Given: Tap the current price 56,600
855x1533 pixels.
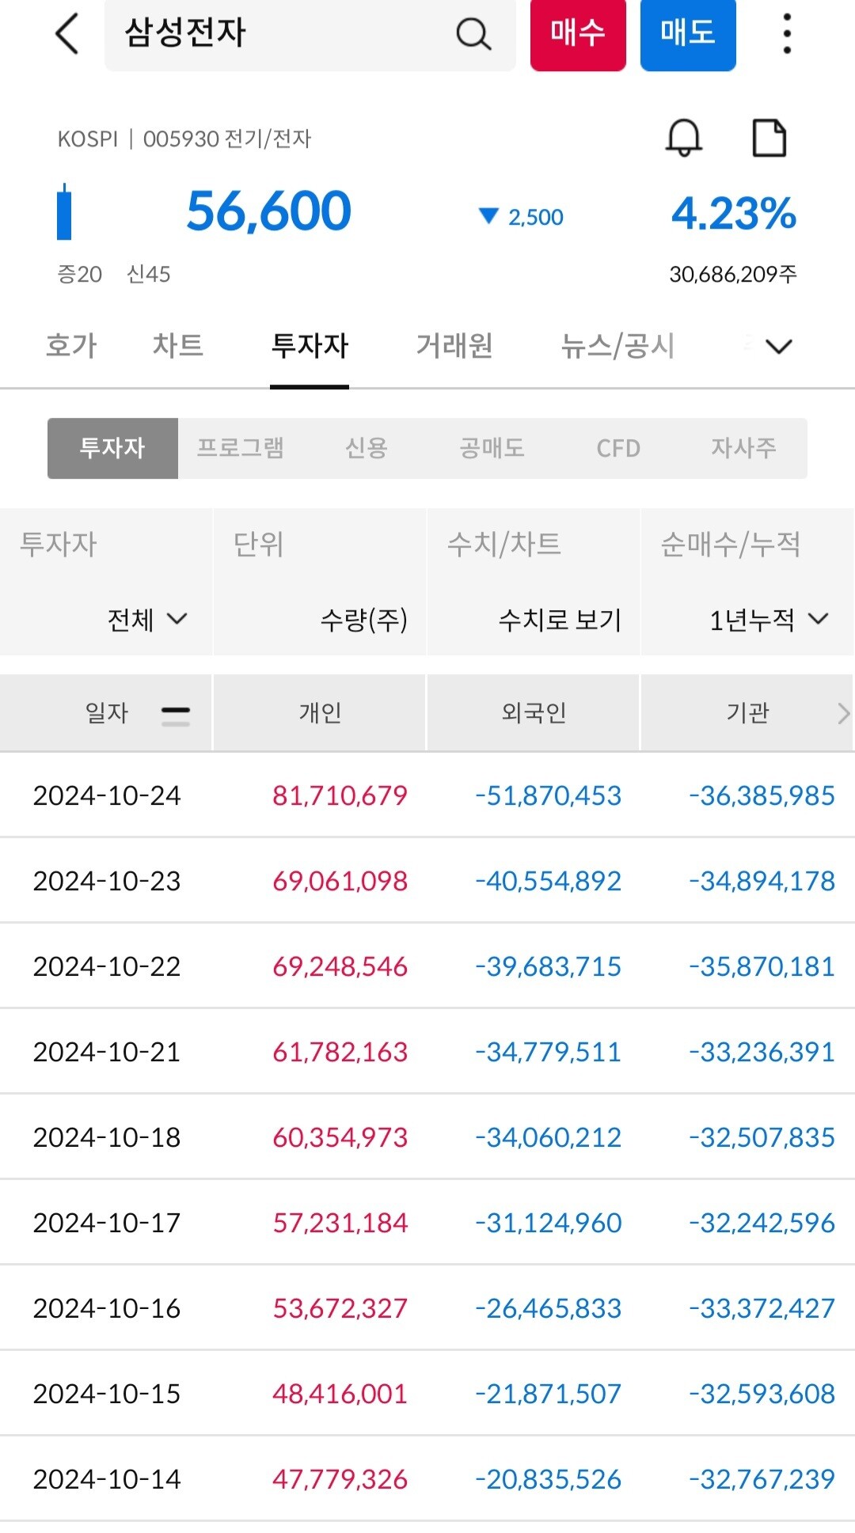Looking at the screenshot, I should [268, 211].
